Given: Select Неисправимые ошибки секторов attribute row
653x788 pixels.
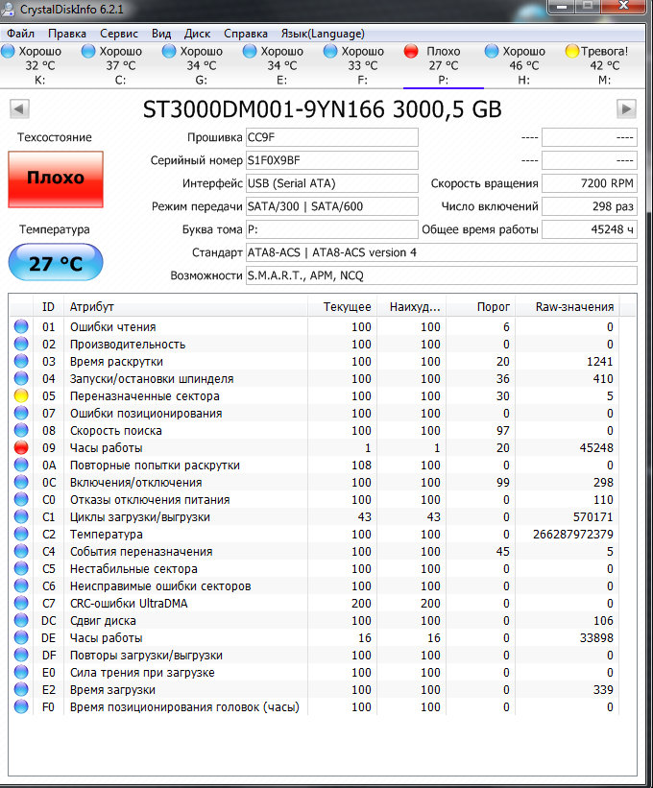Looking at the screenshot, I should (315, 586).
